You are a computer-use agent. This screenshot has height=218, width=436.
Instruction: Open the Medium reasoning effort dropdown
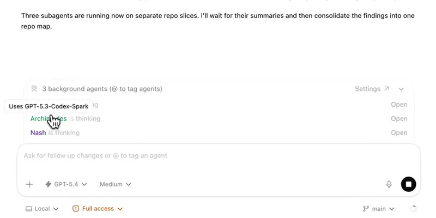(115, 184)
